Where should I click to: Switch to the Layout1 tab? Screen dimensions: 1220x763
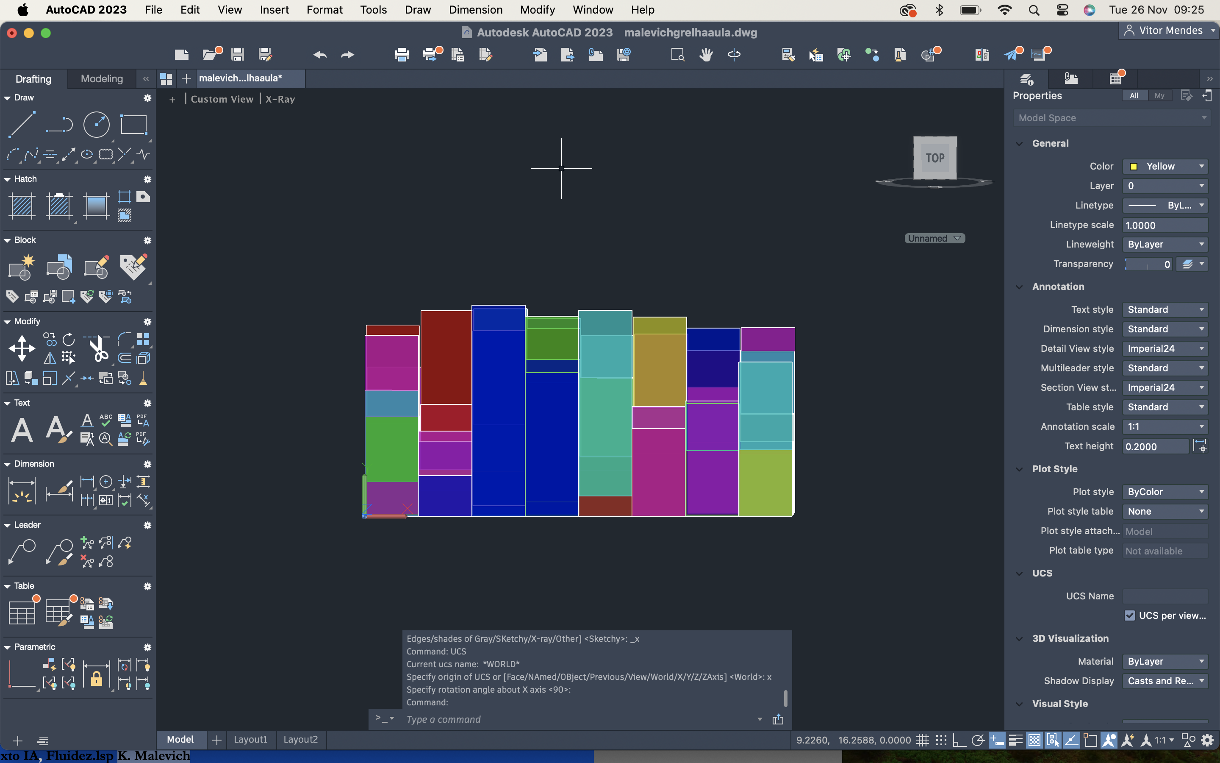point(250,739)
